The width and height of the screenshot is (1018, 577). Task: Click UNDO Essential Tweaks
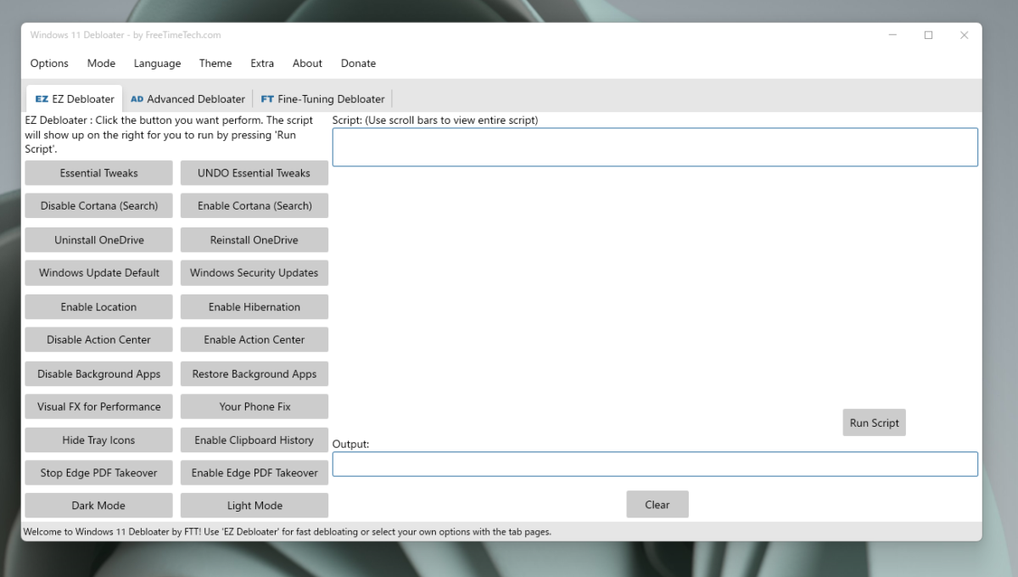pos(255,173)
